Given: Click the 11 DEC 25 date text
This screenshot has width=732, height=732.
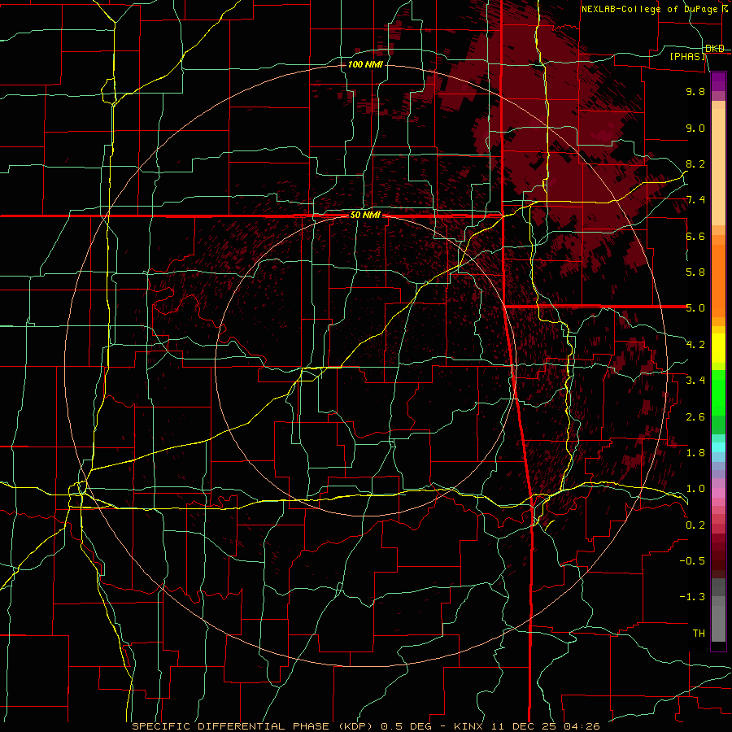Looking at the screenshot, I should 522,726.
